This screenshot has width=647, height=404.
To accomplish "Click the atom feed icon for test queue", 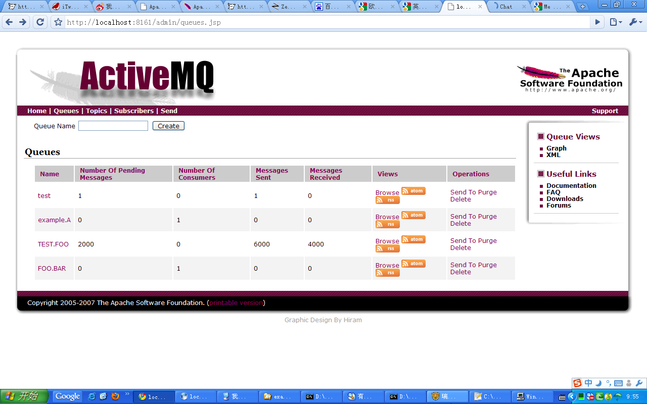I will tap(413, 191).
